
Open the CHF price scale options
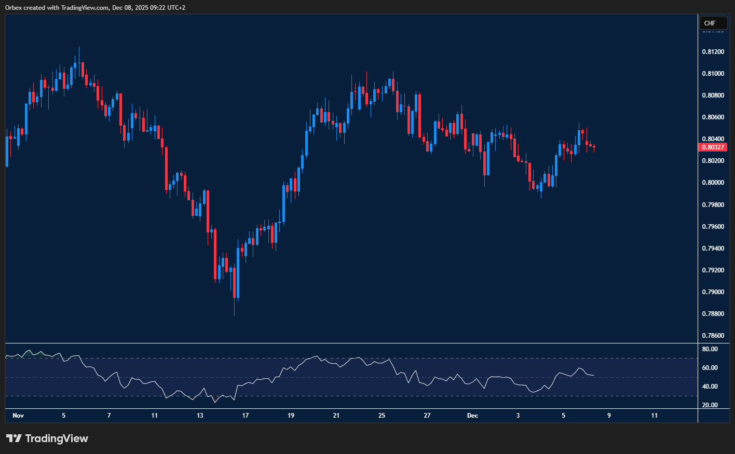tap(713, 182)
